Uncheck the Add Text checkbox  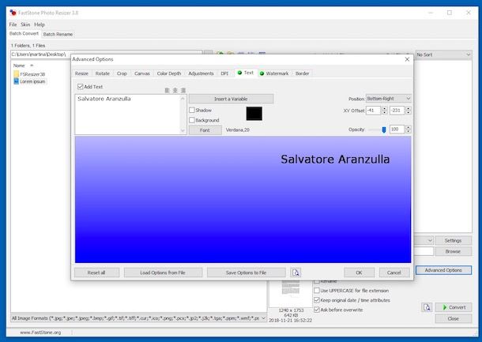coord(81,87)
